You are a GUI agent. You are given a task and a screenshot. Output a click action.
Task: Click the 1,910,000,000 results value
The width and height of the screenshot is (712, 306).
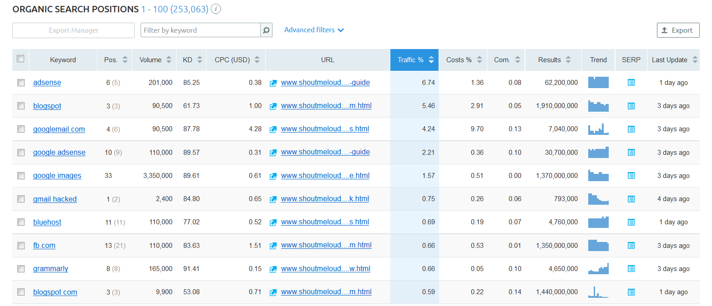(557, 106)
